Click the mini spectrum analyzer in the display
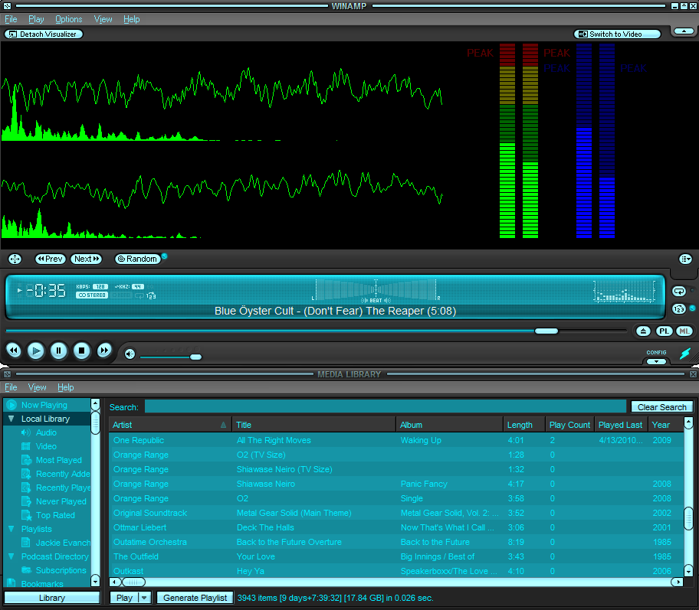The width and height of the screenshot is (699, 610). [624, 292]
